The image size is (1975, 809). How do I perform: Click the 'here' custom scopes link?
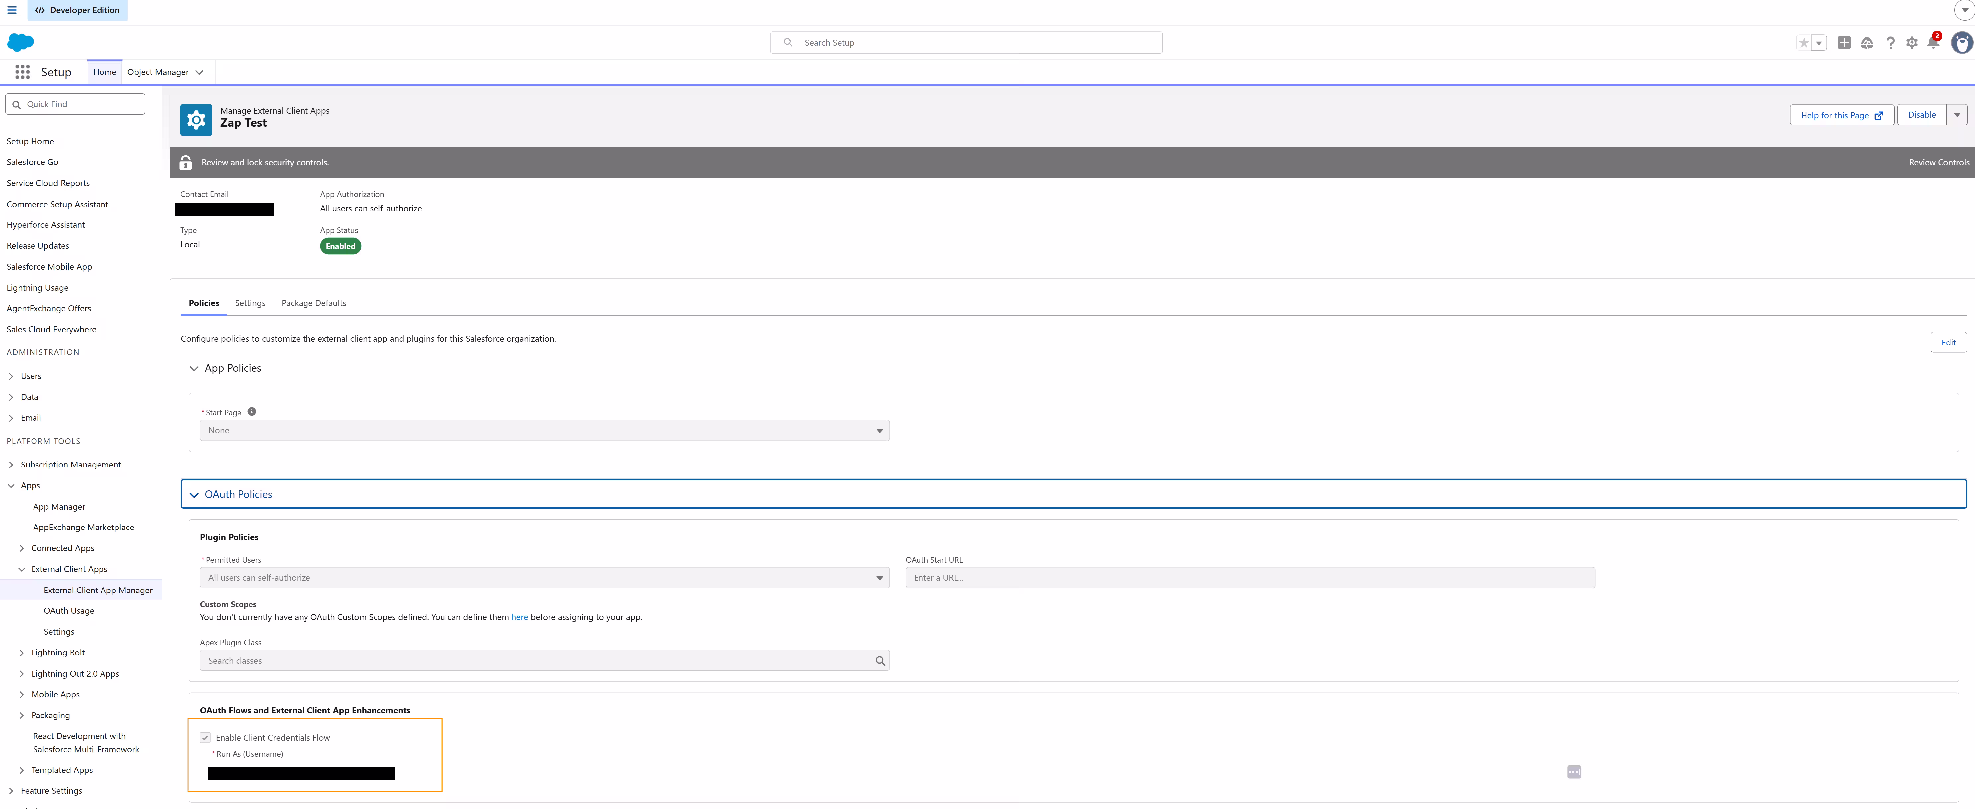tap(519, 617)
